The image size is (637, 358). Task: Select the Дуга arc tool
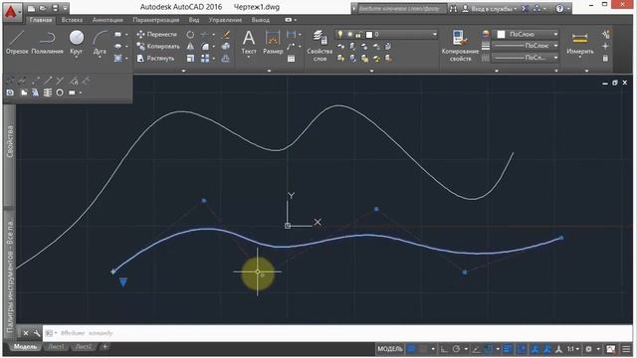tap(100, 41)
